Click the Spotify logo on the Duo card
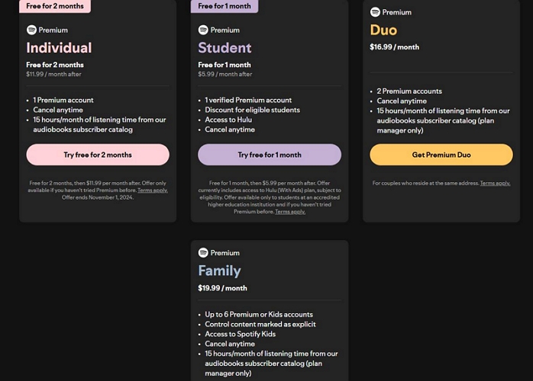 (x=375, y=12)
